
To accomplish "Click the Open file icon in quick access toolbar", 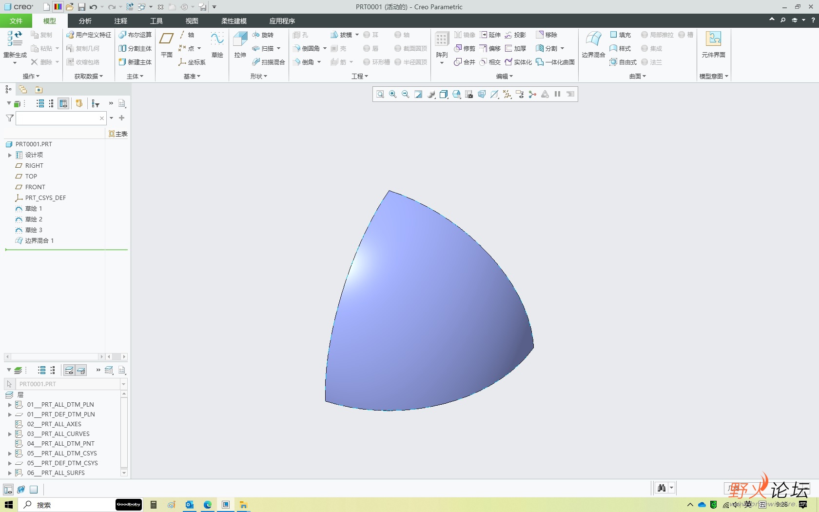I will click(x=70, y=7).
